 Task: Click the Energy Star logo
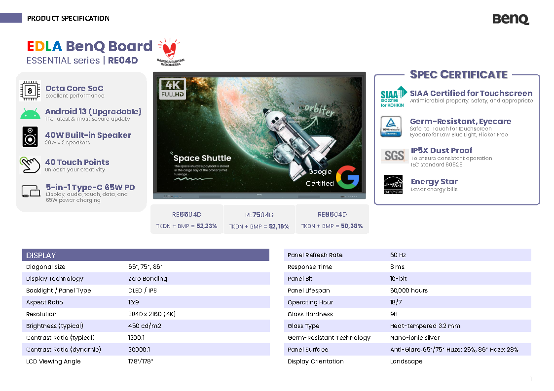(x=393, y=184)
